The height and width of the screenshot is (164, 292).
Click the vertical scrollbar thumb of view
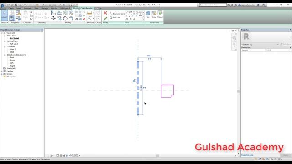pyautogui.click(x=238, y=92)
